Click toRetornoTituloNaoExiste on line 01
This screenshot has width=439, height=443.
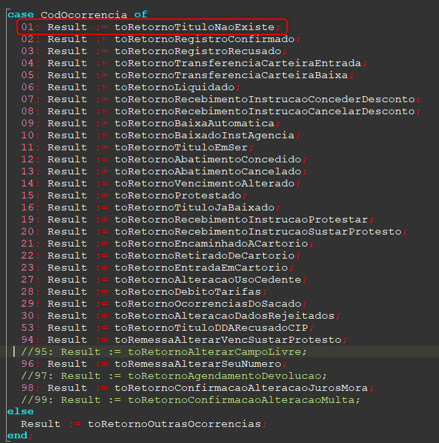coord(194,27)
